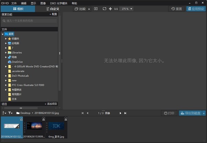
Task: Collapse the 桌面 tree node
Action: (x=2, y=34)
